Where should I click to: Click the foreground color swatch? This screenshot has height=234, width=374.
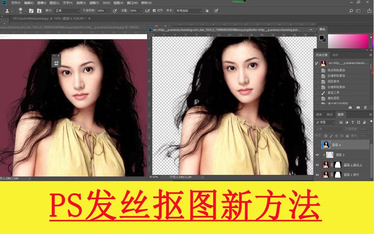[322, 37]
